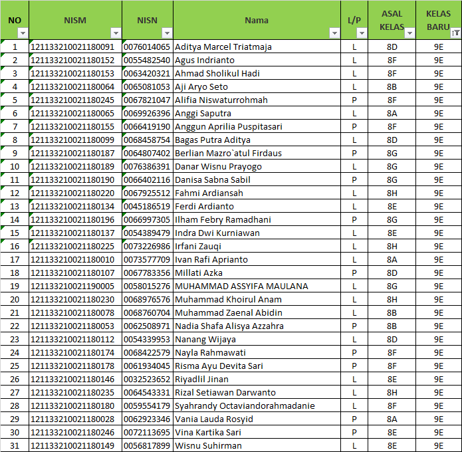The image size is (462, 452).
Task: Open the NISN column filter dropdown
Action: [x=167, y=33]
